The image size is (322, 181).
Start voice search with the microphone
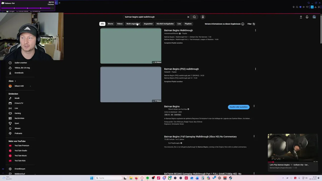point(203,17)
